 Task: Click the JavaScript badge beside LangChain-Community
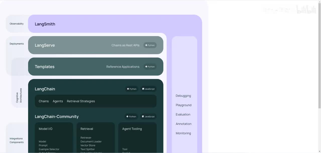click(148, 117)
